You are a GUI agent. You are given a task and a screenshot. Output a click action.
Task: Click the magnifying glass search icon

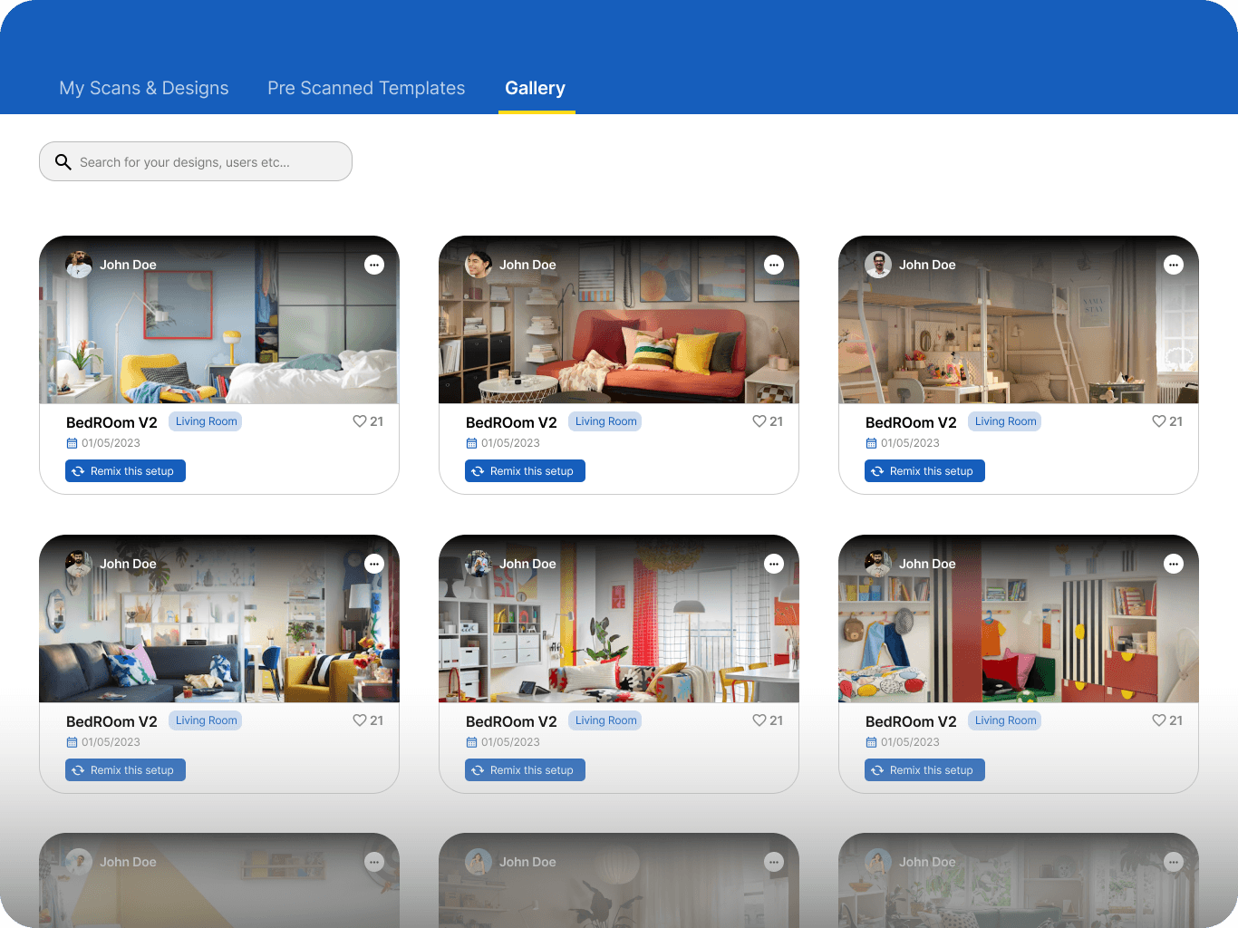(x=63, y=162)
